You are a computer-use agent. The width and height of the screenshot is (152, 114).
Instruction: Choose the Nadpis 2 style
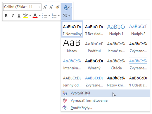pyautogui.click(x=138, y=29)
